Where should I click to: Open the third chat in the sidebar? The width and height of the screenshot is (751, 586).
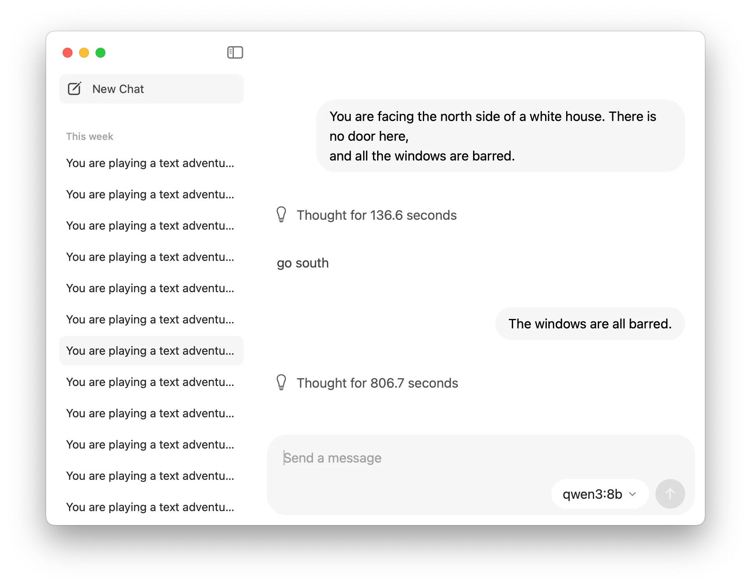click(150, 226)
